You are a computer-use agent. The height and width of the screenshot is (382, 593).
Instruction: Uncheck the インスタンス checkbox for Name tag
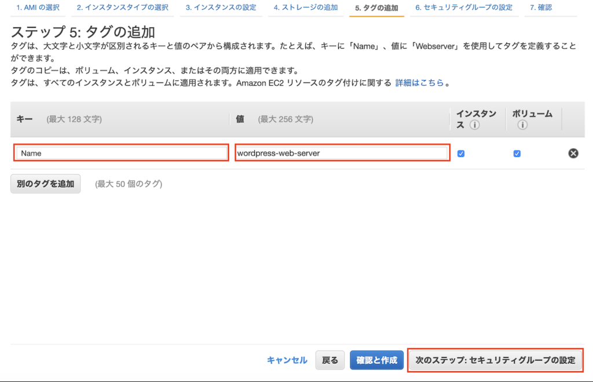pyautogui.click(x=461, y=153)
